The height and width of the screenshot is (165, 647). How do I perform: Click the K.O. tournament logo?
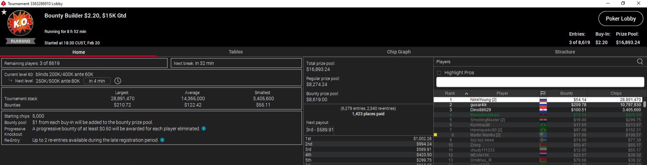[20, 23]
